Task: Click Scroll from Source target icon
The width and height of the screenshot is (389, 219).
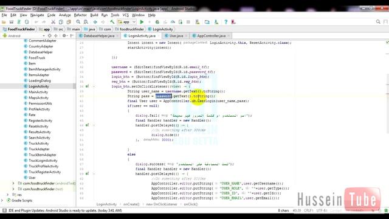Action: pyautogui.click(x=49, y=36)
